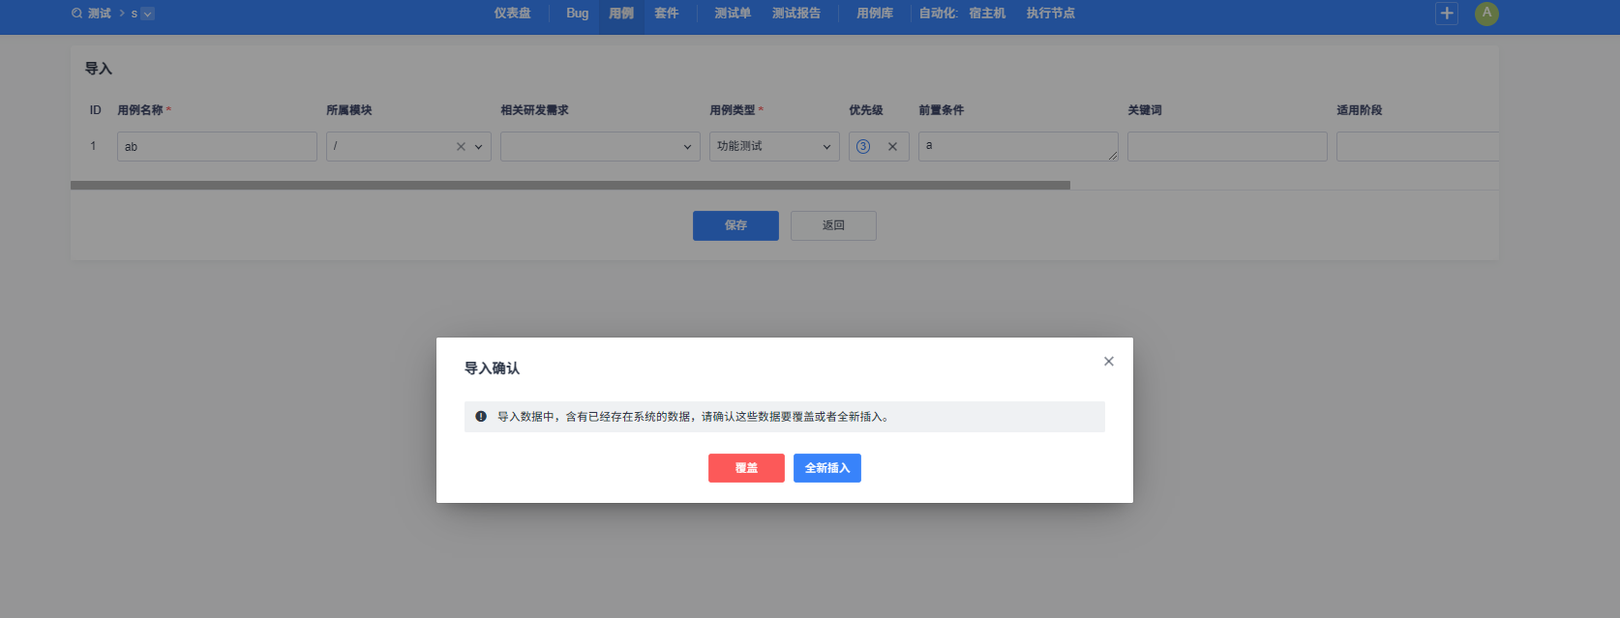Click the 测试 product icon in the top-left

tap(77, 14)
